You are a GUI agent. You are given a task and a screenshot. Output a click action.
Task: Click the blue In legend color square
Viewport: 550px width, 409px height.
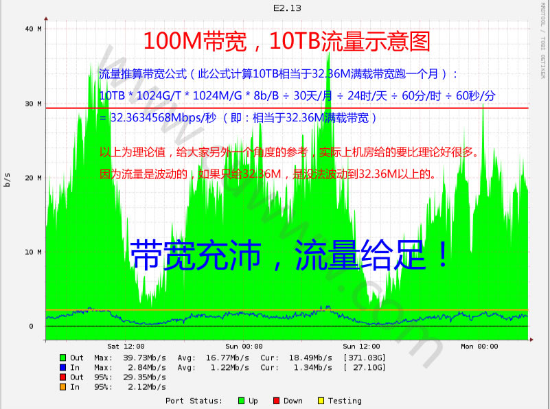pos(62,368)
